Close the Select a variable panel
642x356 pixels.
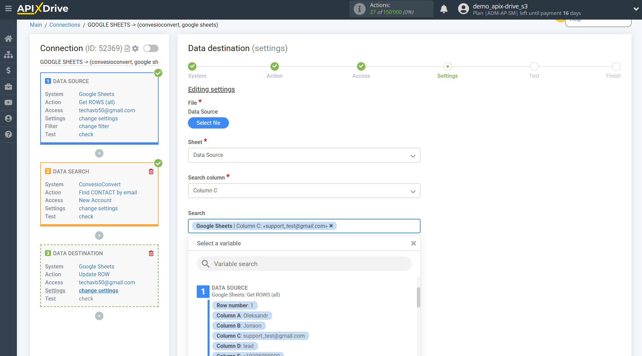(413, 243)
